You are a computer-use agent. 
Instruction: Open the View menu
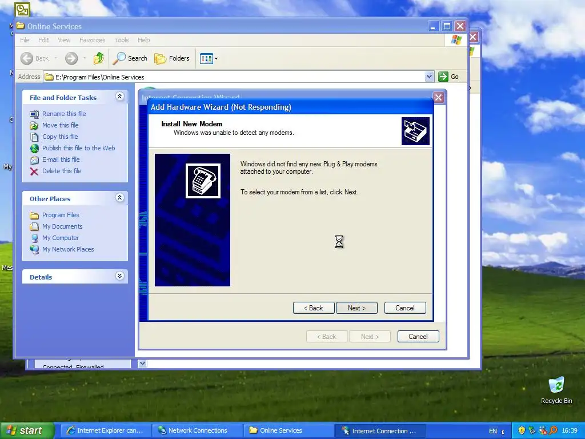click(x=64, y=40)
